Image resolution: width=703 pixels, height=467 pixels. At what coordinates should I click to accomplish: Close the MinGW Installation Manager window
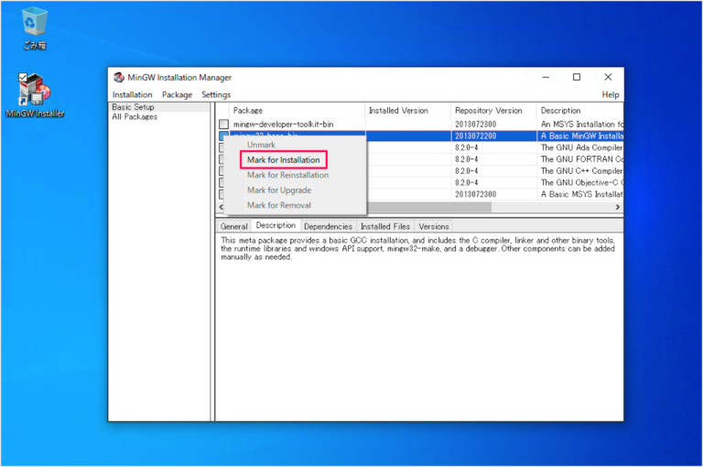(x=608, y=77)
